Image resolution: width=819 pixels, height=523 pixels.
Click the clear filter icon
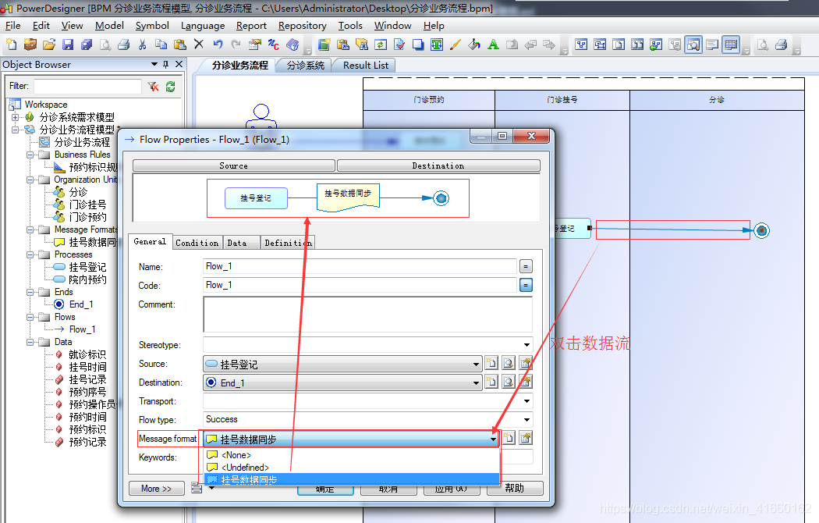tap(153, 87)
